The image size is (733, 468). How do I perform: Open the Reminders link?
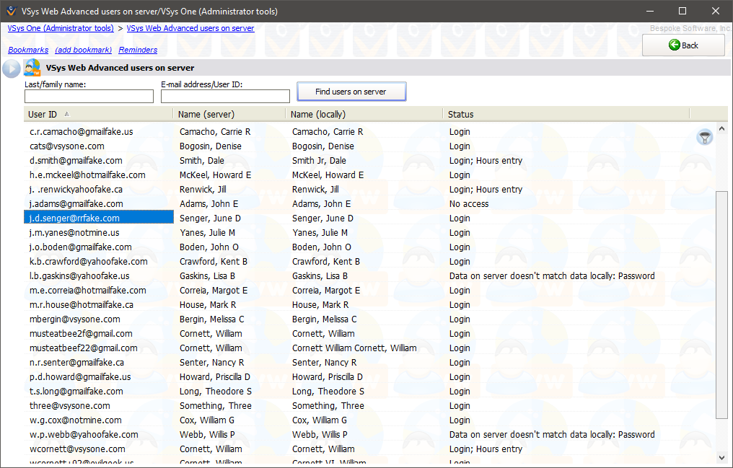[138, 50]
